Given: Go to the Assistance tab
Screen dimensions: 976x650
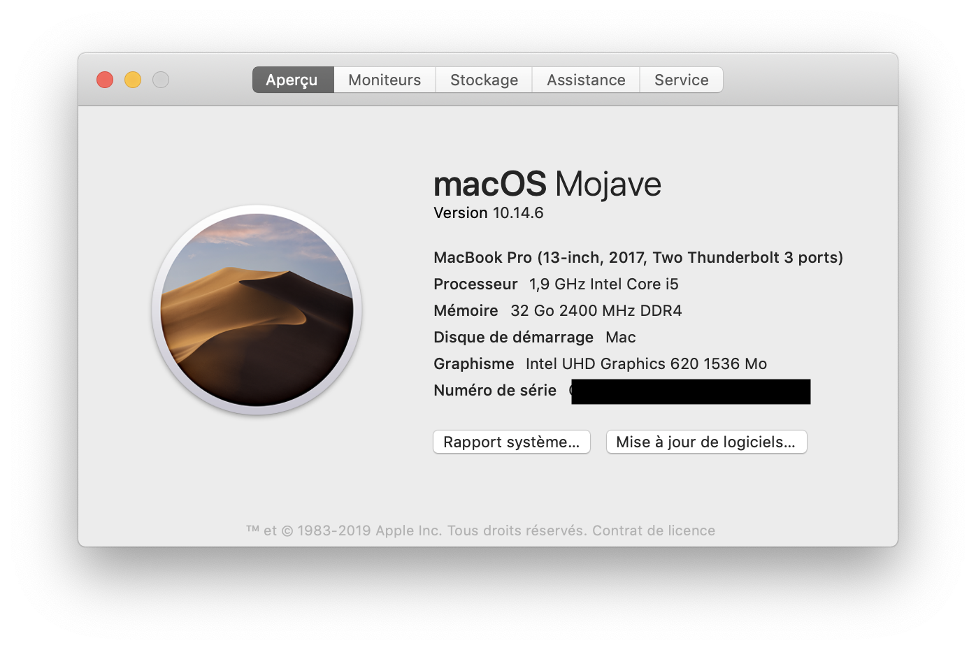Looking at the screenshot, I should 586,80.
